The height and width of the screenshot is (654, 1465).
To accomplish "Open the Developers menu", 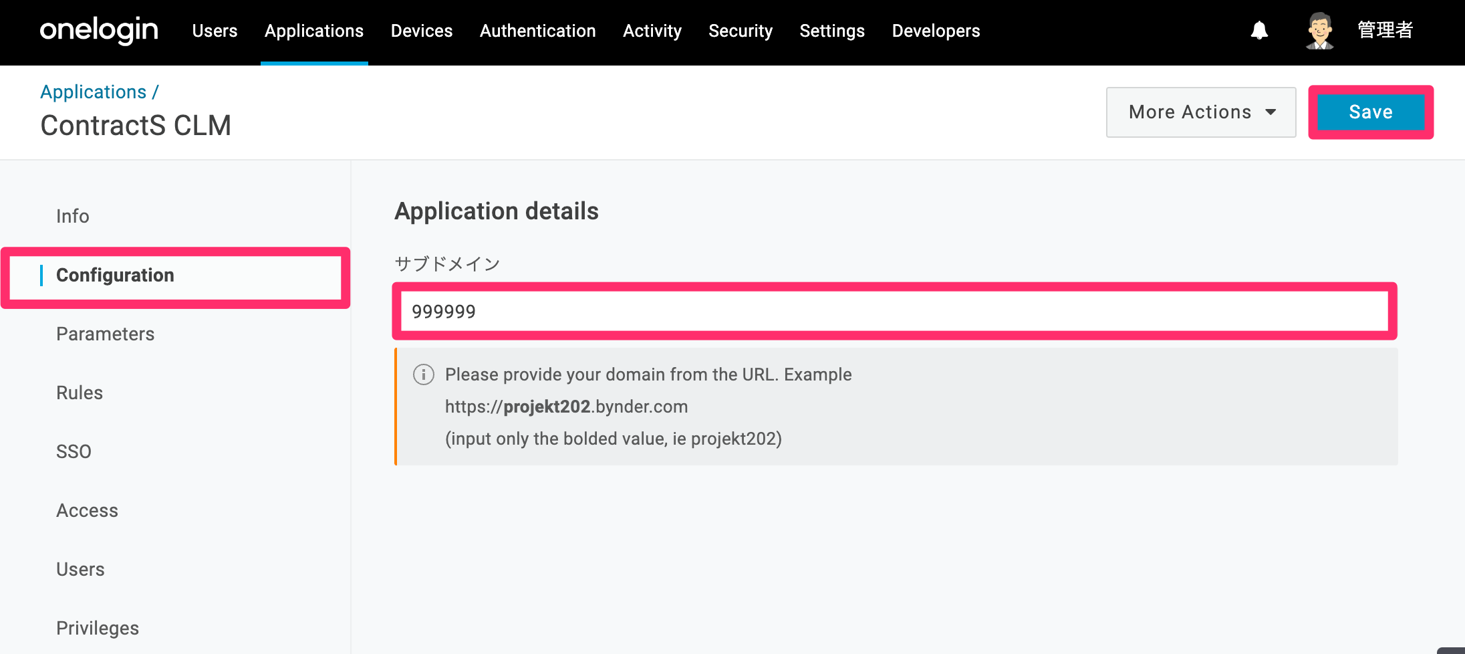I will tap(936, 31).
